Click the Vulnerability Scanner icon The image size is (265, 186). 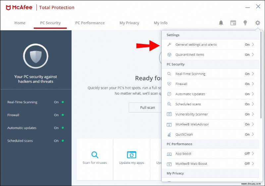click(x=169, y=114)
